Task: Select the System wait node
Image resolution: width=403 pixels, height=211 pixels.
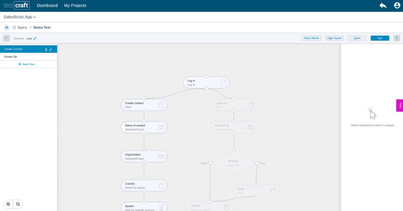Action: pyautogui.click(x=144, y=207)
